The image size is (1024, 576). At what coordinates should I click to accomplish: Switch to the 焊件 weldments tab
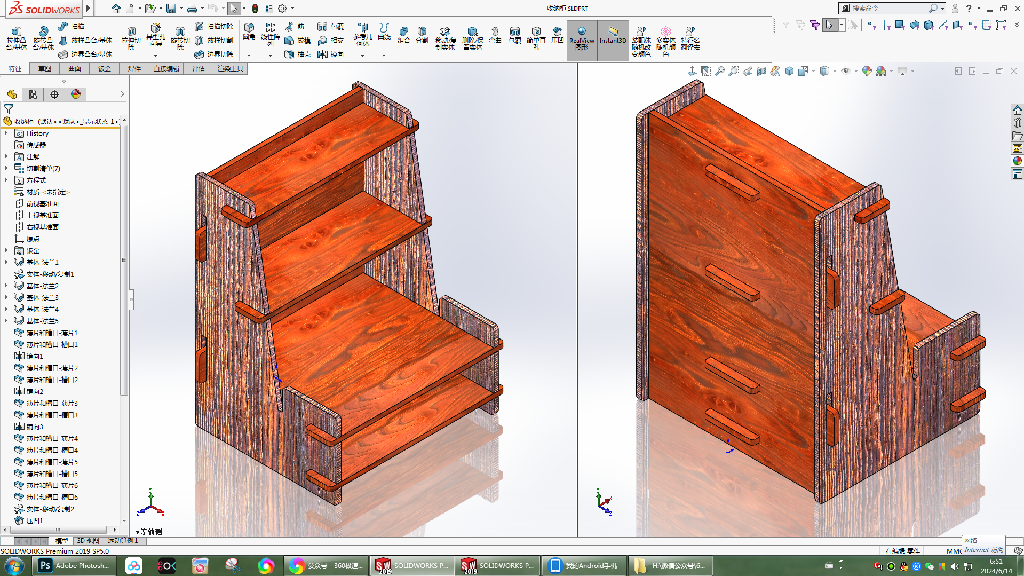(x=134, y=69)
